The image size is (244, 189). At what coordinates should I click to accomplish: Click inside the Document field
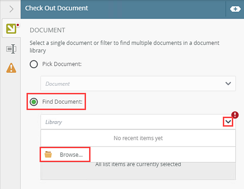coord(138,83)
